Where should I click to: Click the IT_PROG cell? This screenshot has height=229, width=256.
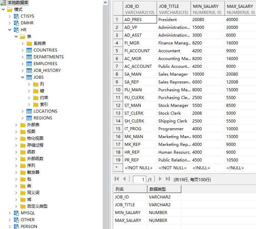(x=140, y=129)
